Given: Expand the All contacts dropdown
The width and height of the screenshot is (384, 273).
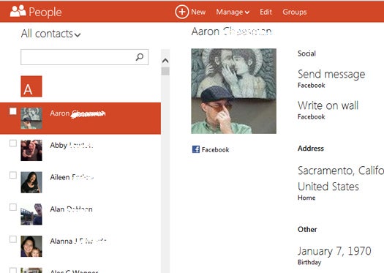Looking at the screenshot, I should pyautogui.click(x=50, y=34).
